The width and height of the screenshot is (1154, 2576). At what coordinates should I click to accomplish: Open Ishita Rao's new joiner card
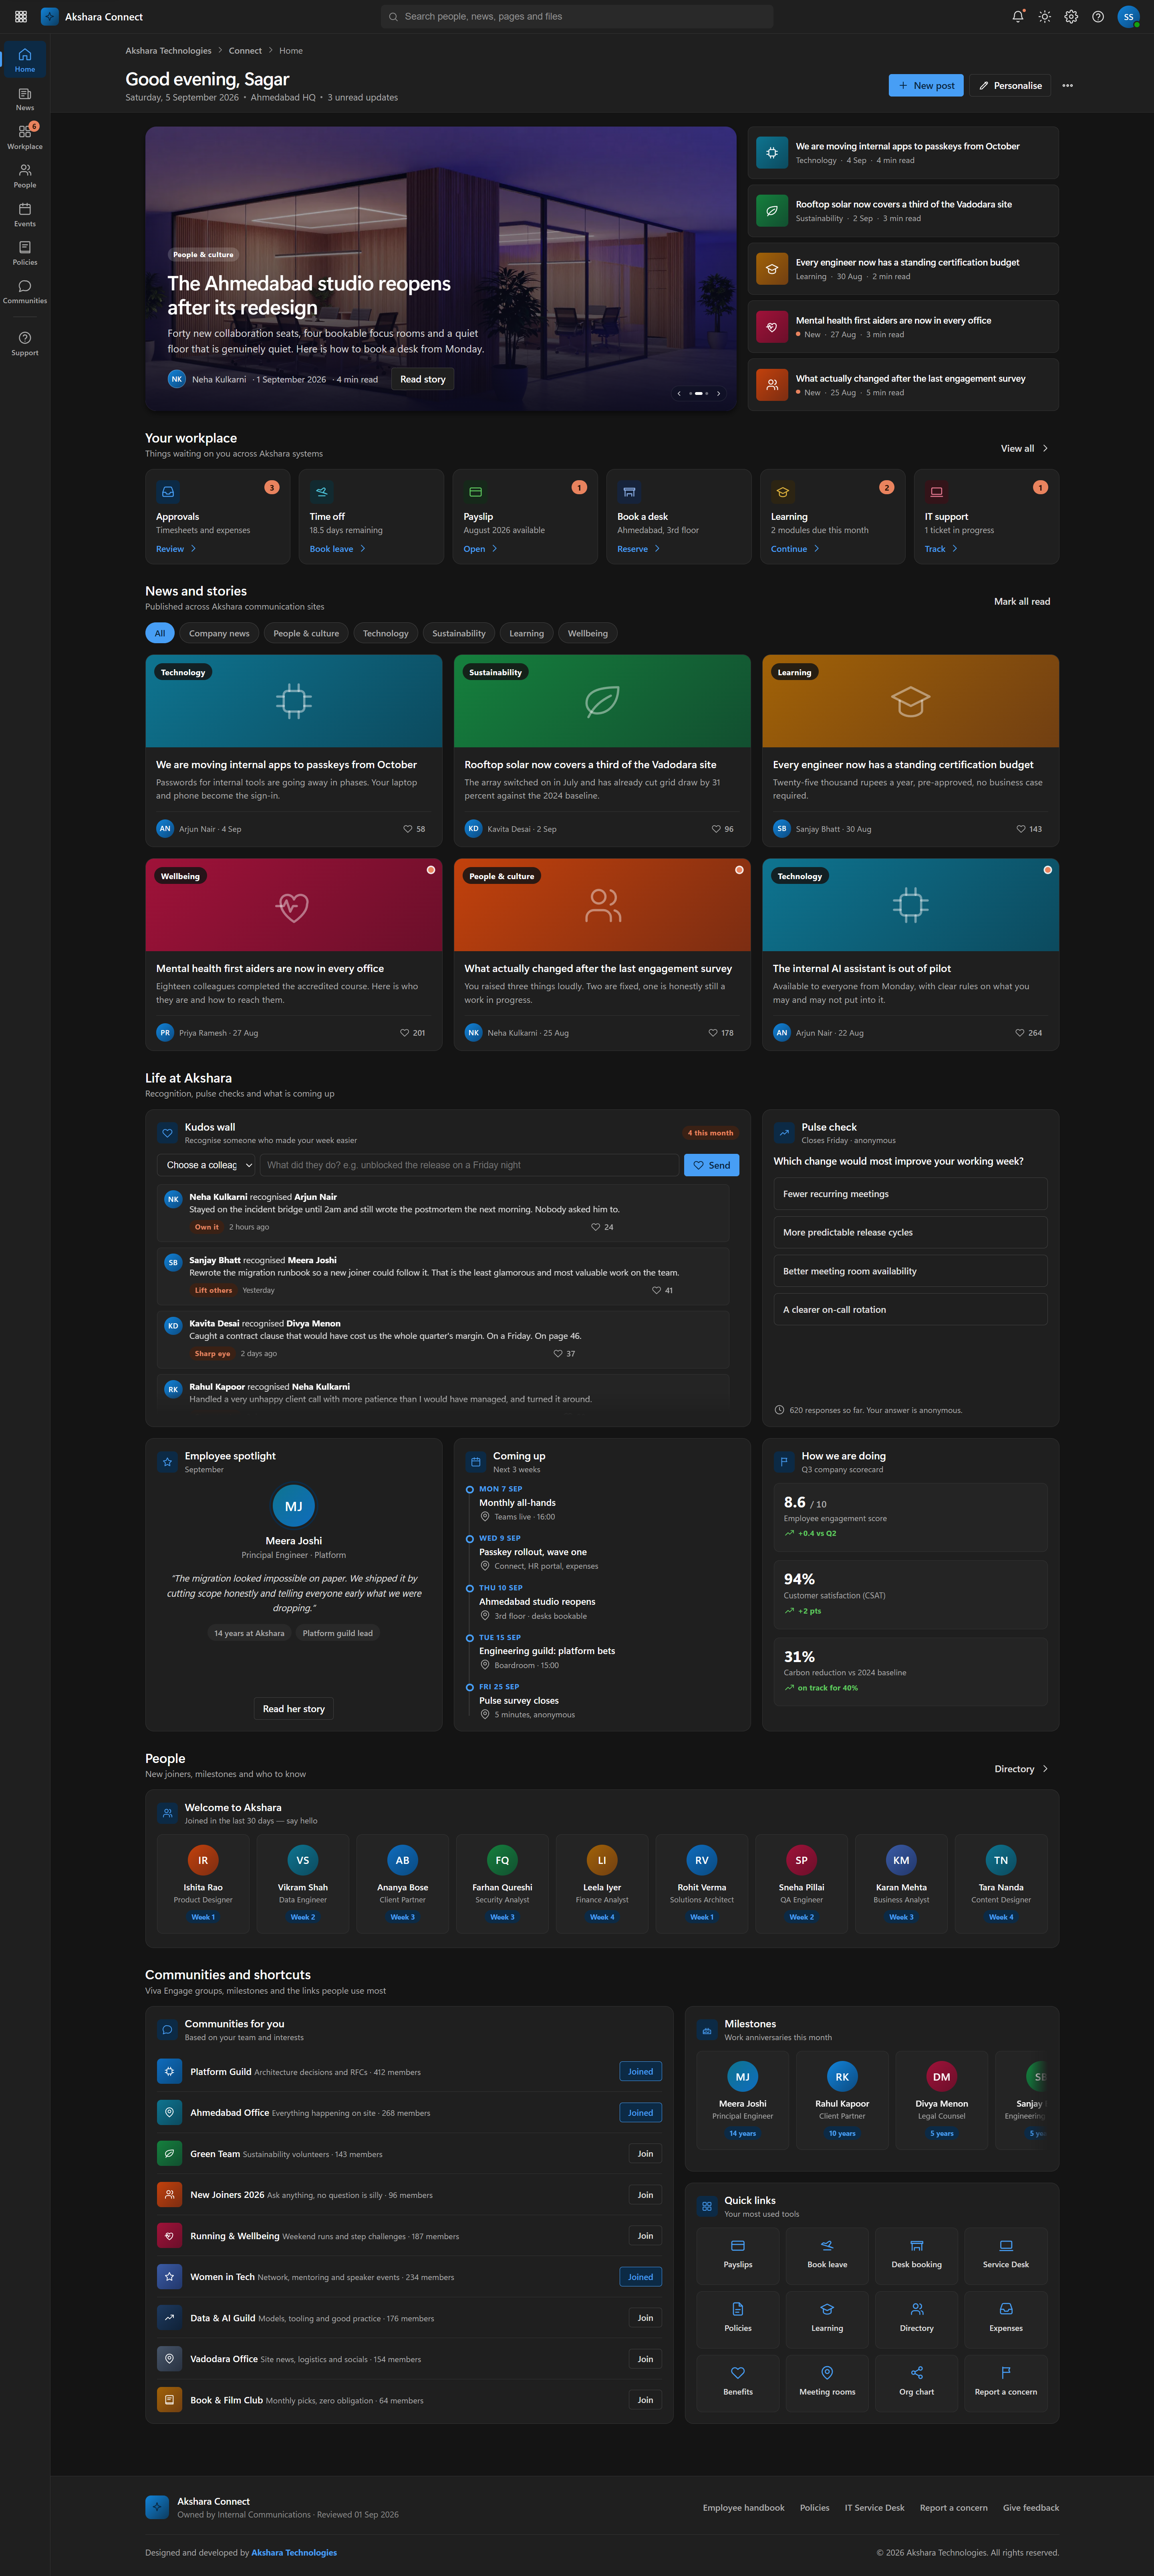[203, 1884]
